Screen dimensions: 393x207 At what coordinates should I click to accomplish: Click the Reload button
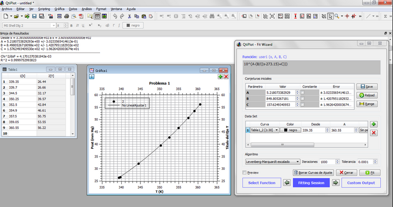tap(367, 95)
